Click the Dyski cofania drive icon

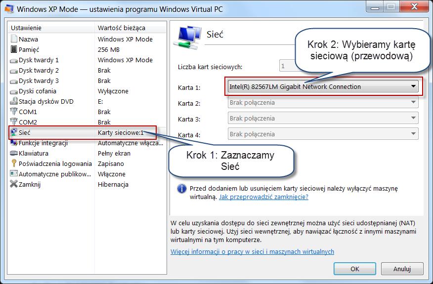pyautogui.click(x=14, y=92)
